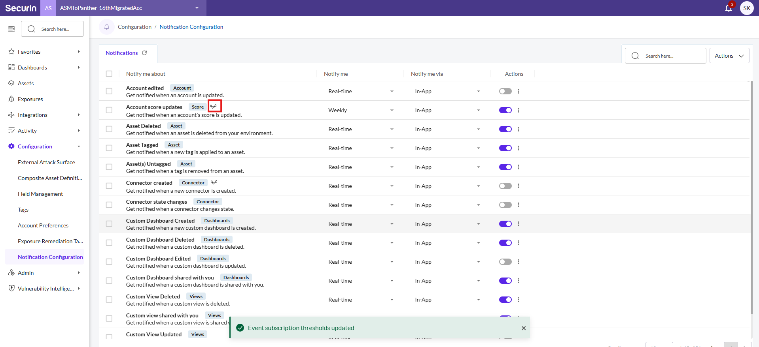Image resolution: width=759 pixels, height=347 pixels.
Task: Dismiss the thresholds updated toast
Action: (523, 328)
